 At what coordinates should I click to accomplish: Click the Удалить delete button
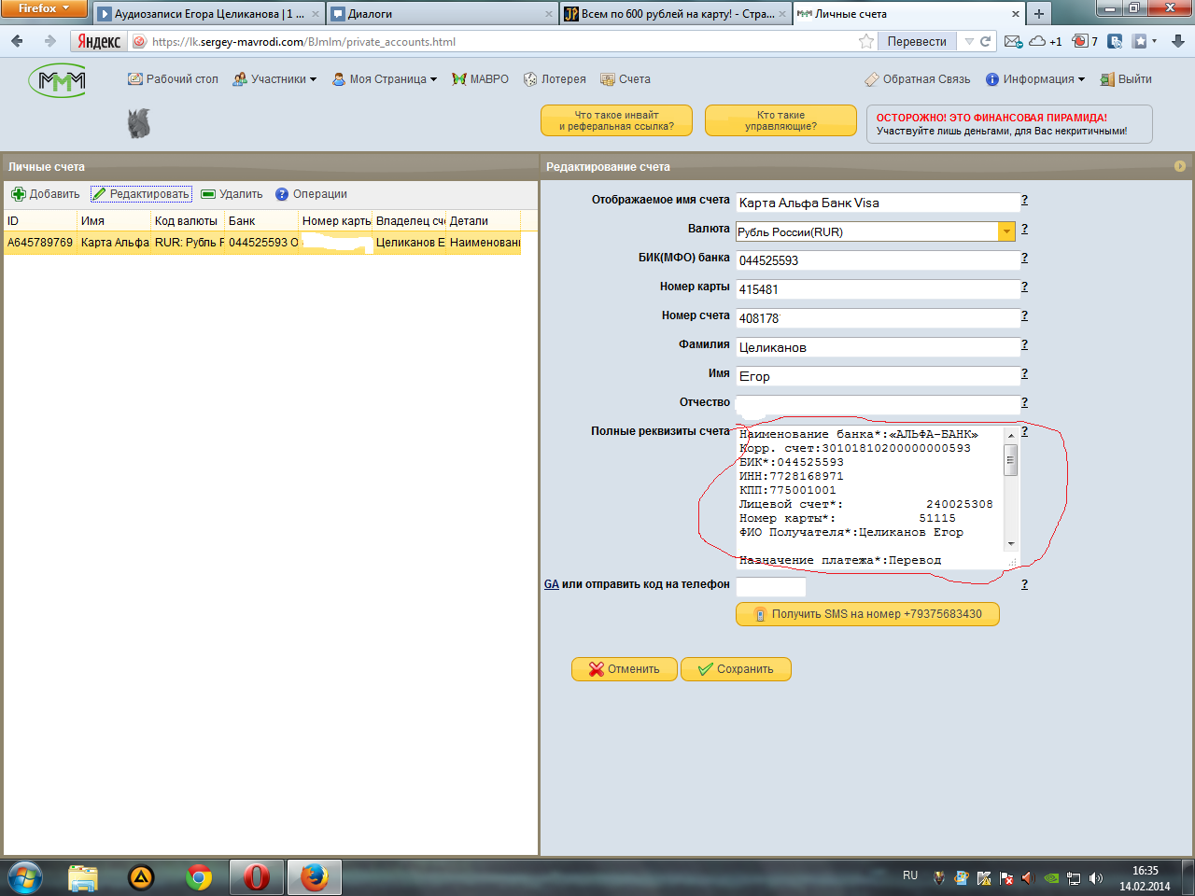tap(232, 194)
